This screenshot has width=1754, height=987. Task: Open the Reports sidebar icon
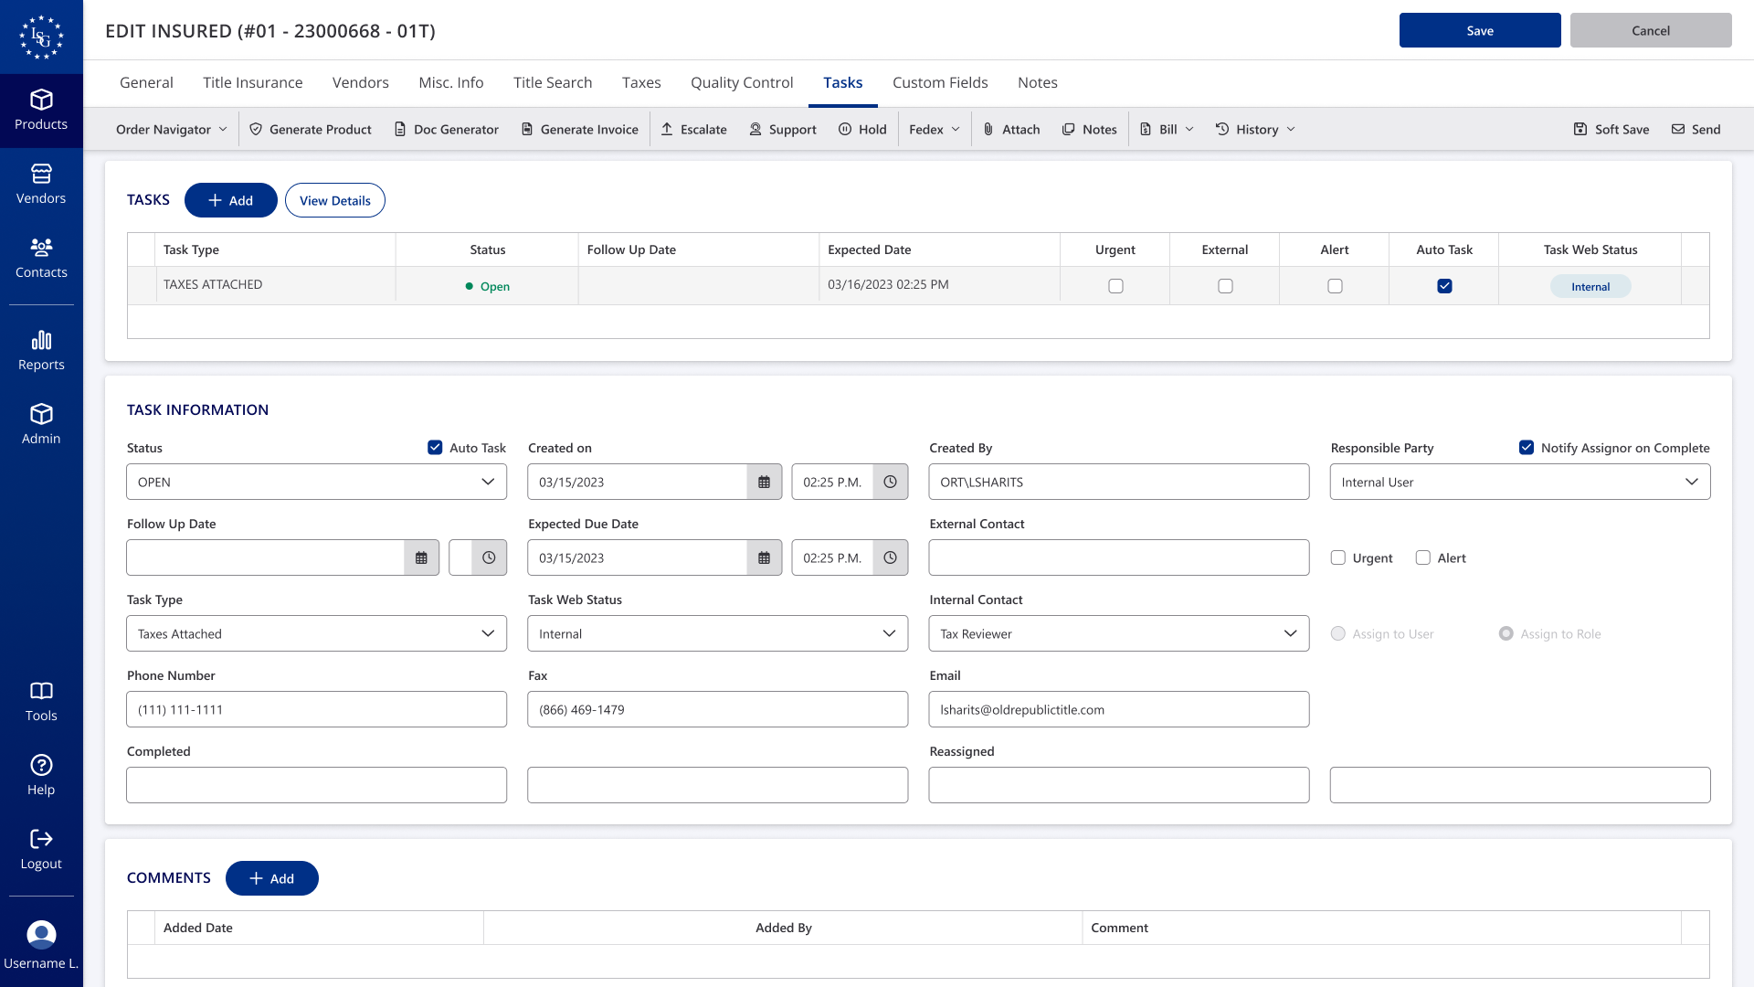point(41,340)
